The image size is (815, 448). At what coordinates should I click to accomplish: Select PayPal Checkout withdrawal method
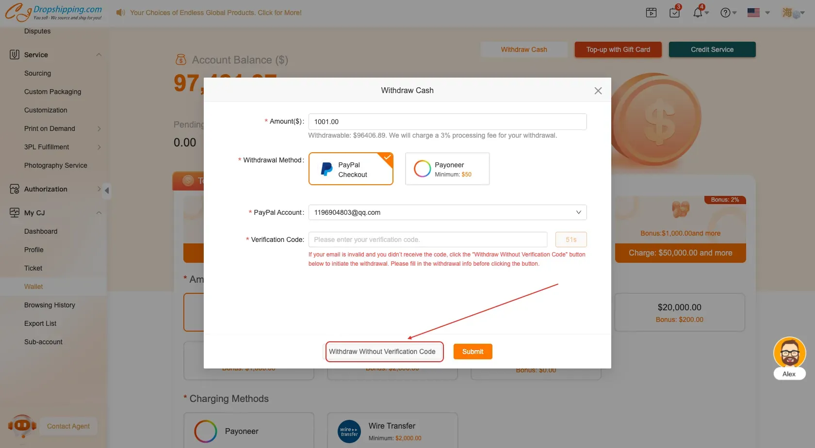coord(351,169)
